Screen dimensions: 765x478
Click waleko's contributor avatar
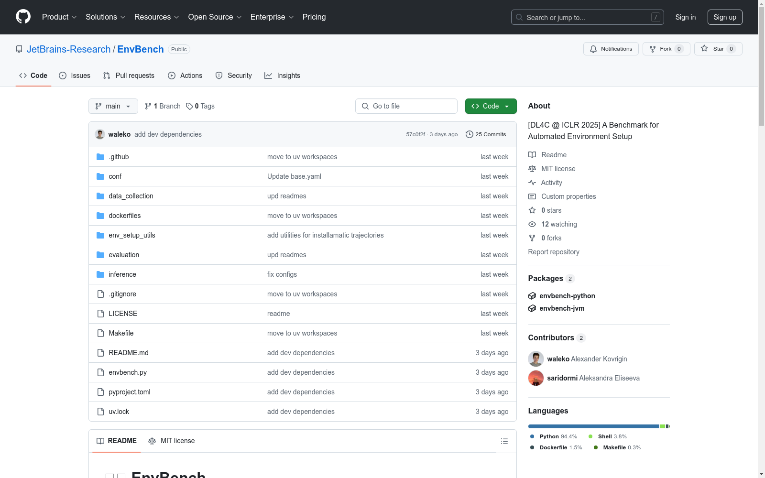click(536, 359)
